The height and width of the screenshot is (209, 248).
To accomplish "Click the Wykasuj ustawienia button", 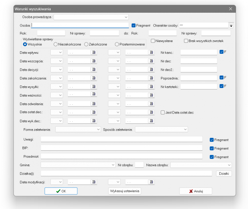I will [125, 191].
